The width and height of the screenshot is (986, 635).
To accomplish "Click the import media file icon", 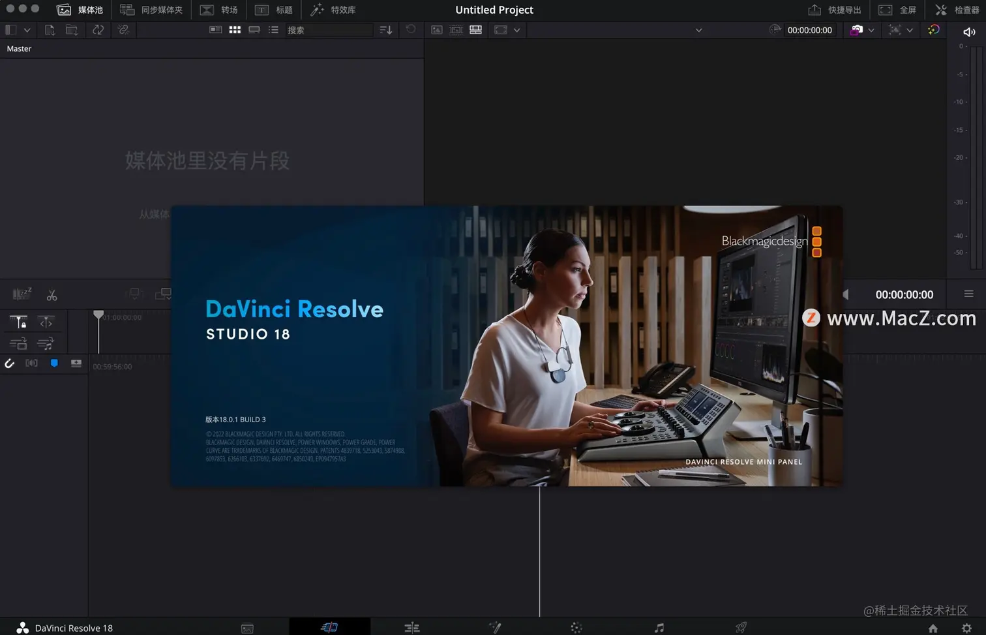I will (x=50, y=30).
